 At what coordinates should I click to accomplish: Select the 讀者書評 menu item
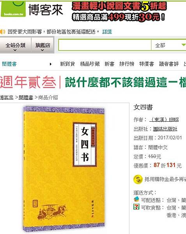click(169, 64)
